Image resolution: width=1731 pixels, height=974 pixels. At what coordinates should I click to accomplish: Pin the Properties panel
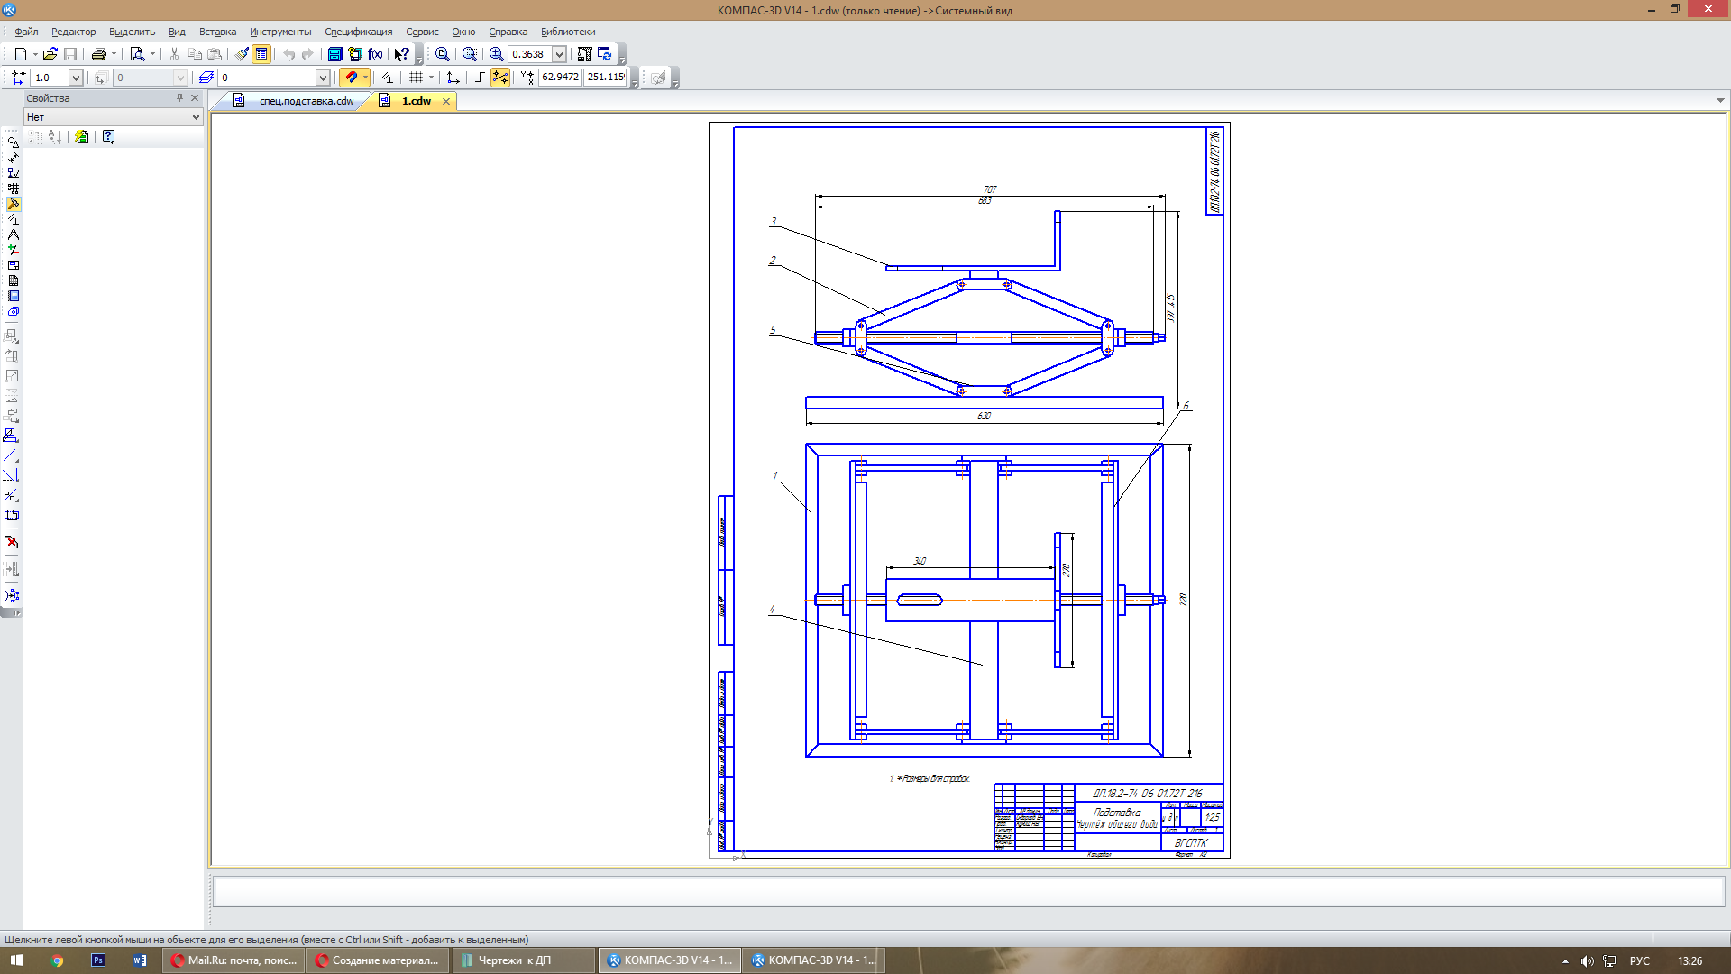point(179,97)
